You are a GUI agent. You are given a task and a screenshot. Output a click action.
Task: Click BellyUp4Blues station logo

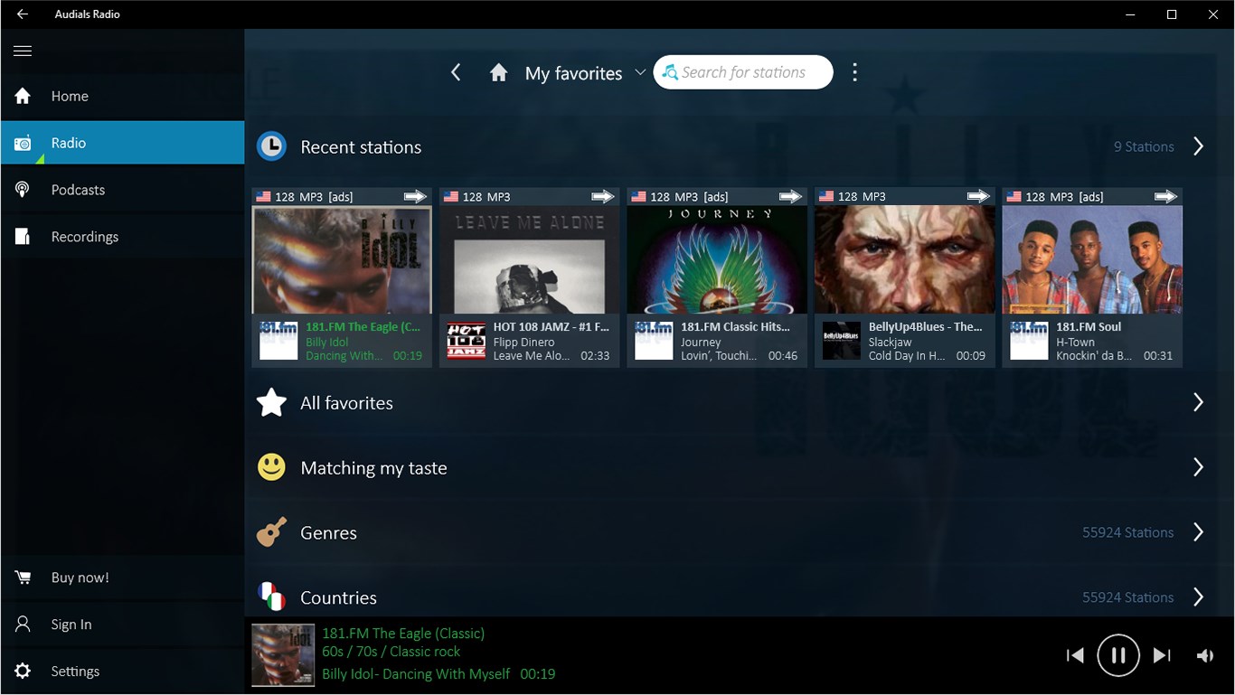pos(842,341)
